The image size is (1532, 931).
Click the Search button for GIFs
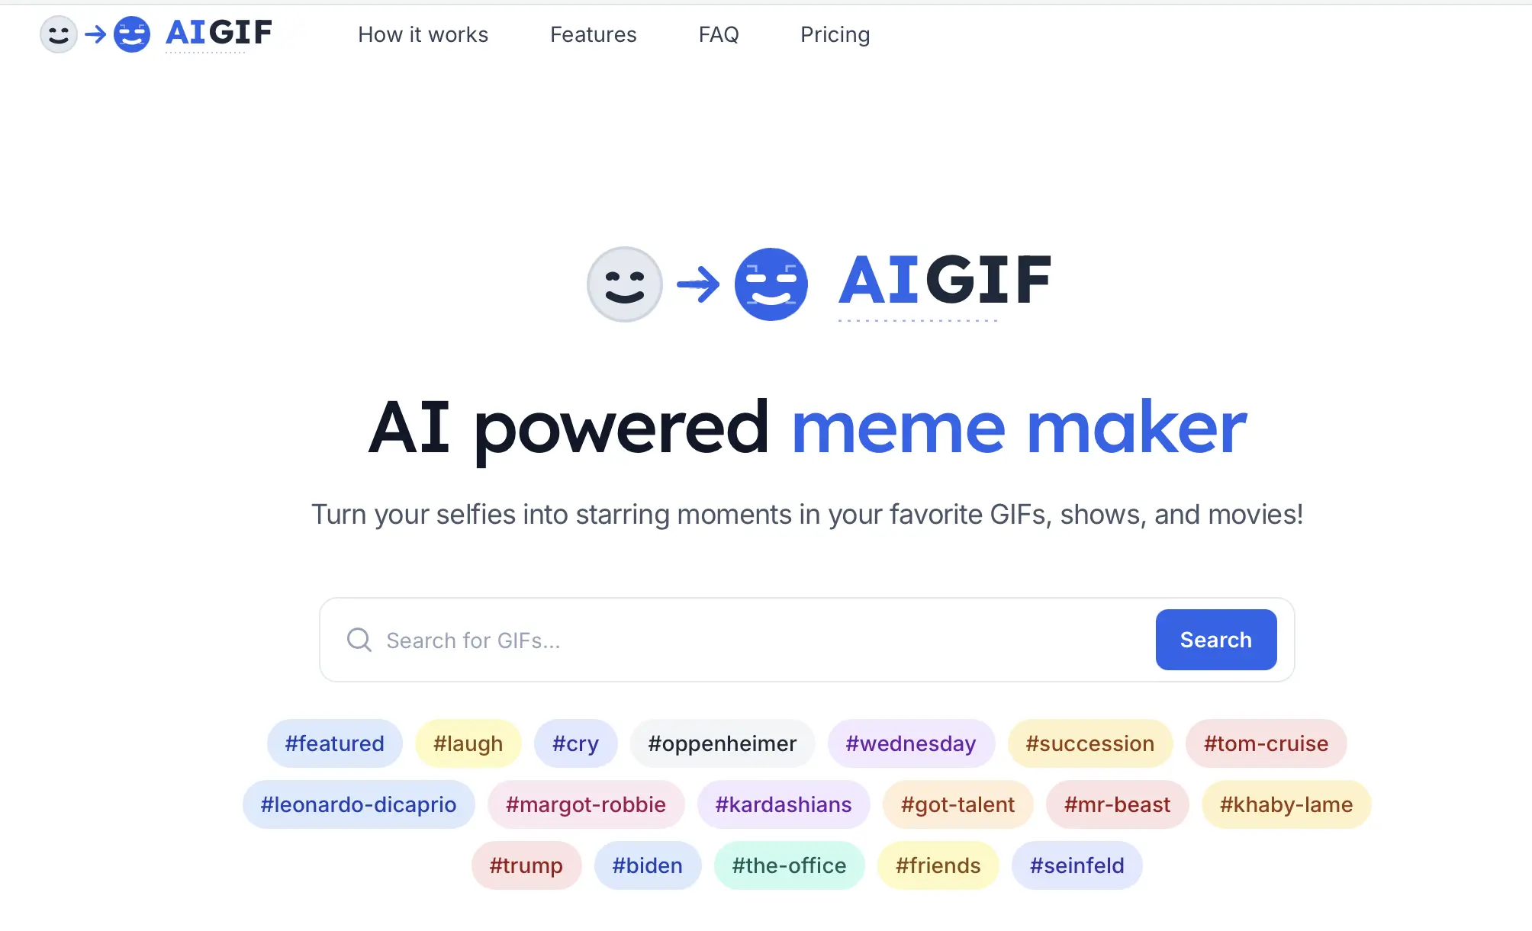1215,639
